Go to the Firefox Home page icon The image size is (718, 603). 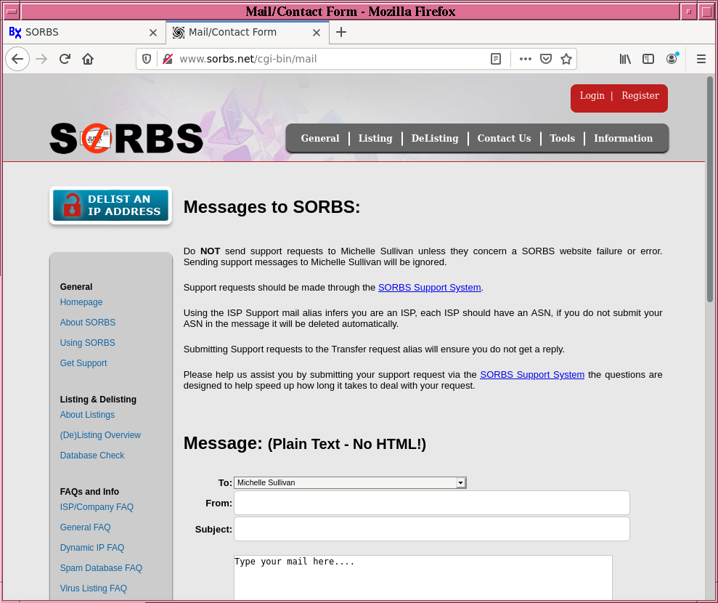88,59
